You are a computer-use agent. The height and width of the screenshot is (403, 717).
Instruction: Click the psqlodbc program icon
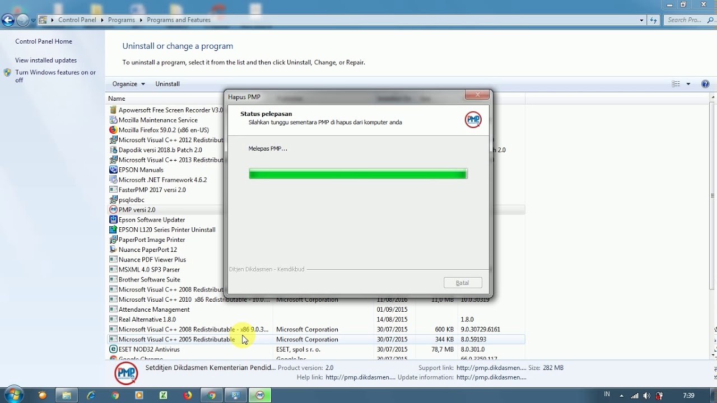[x=113, y=200]
